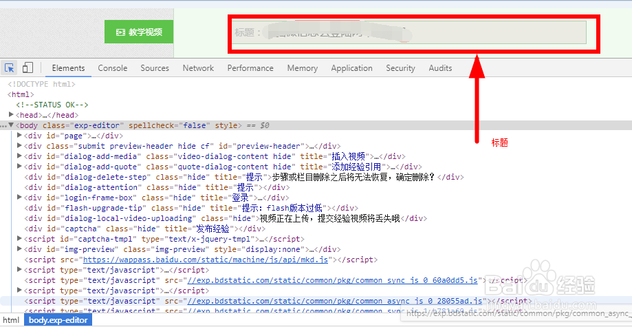Click the display:none style value
This screenshot has height=327, width=632.
[274, 249]
